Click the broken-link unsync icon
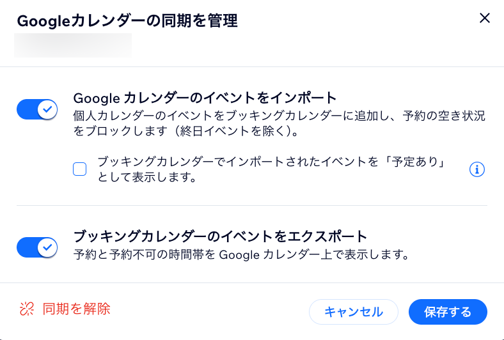 26,309
